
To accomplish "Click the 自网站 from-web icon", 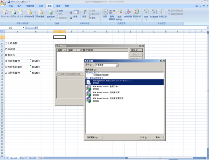I will click(x=14, y=12).
